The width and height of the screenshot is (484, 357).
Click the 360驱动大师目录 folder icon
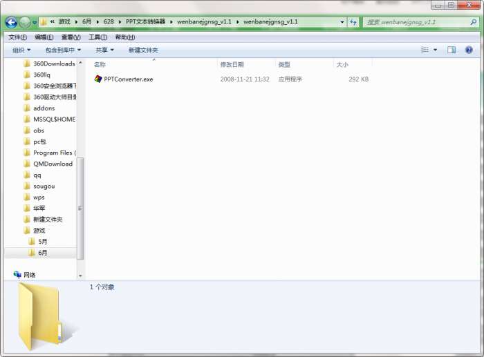27,97
